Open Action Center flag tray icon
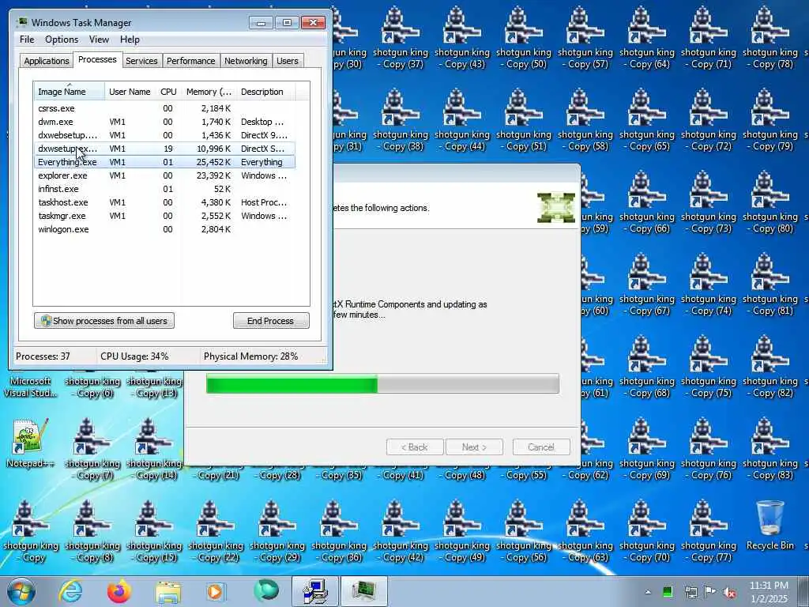 (x=710, y=592)
